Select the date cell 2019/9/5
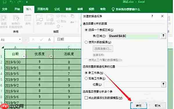Image resolution: width=174 pixels, height=109 pixels. coord(15,73)
